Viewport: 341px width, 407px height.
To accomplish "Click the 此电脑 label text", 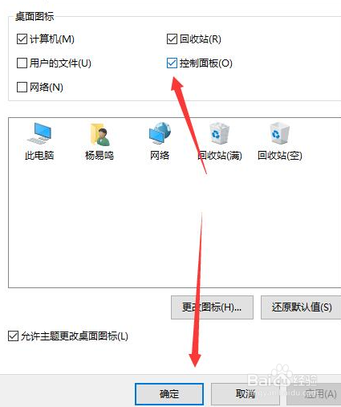I will pyautogui.click(x=39, y=155).
